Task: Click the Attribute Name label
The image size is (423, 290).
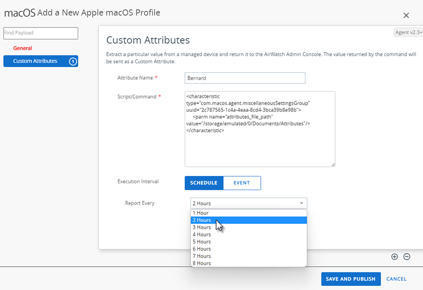Action: (135, 78)
